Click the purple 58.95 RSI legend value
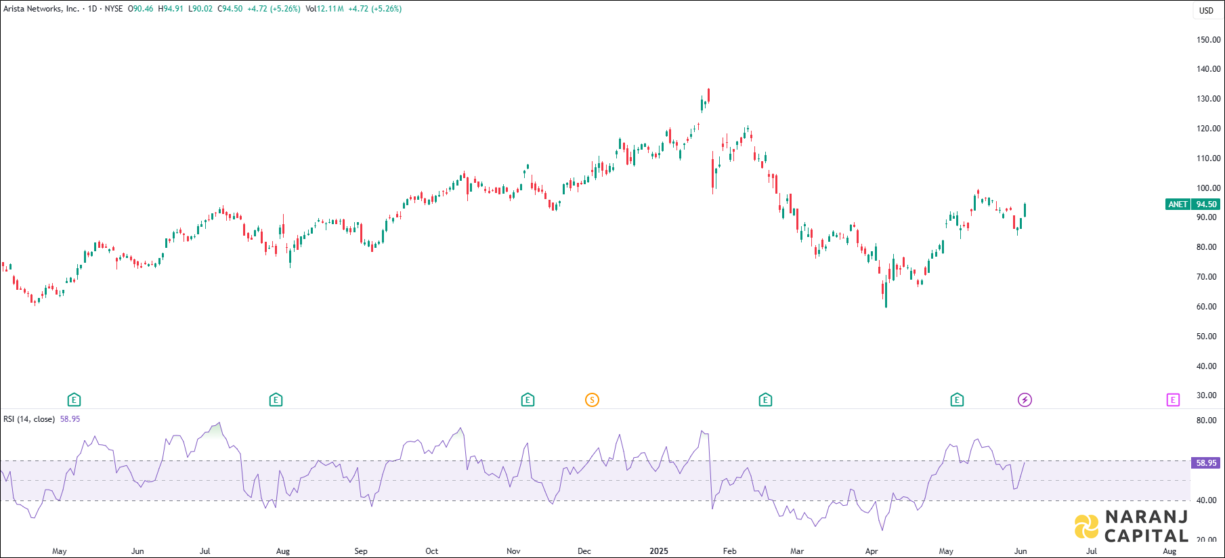Image resolution: width=1225 pixels, height=558 pixels. click(x=70, y=419)
